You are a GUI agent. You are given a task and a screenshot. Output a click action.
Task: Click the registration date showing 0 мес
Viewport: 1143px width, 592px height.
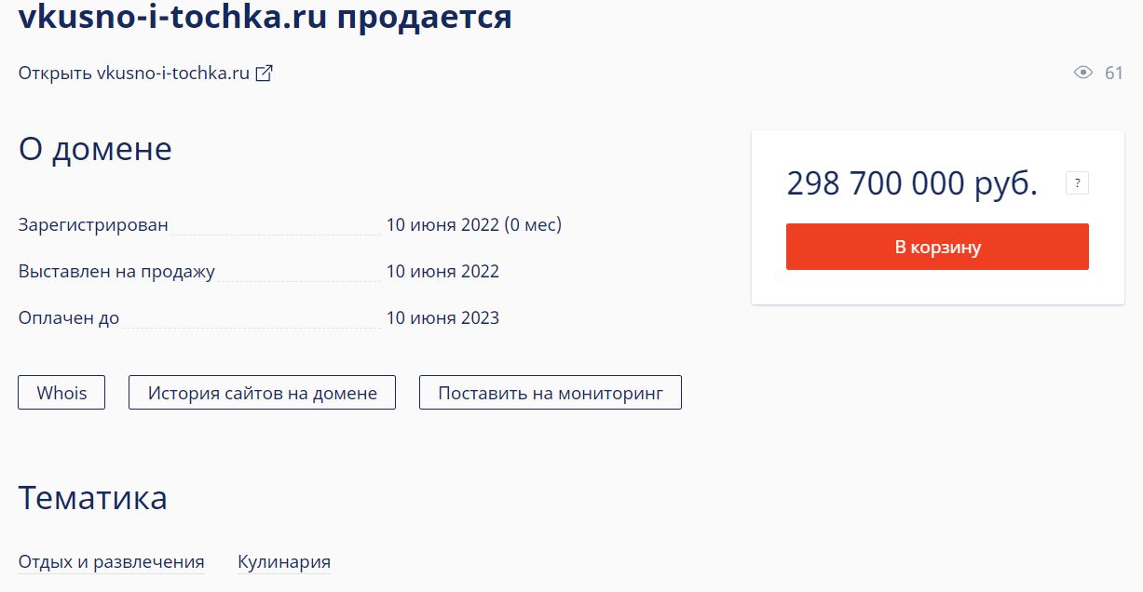473,224
